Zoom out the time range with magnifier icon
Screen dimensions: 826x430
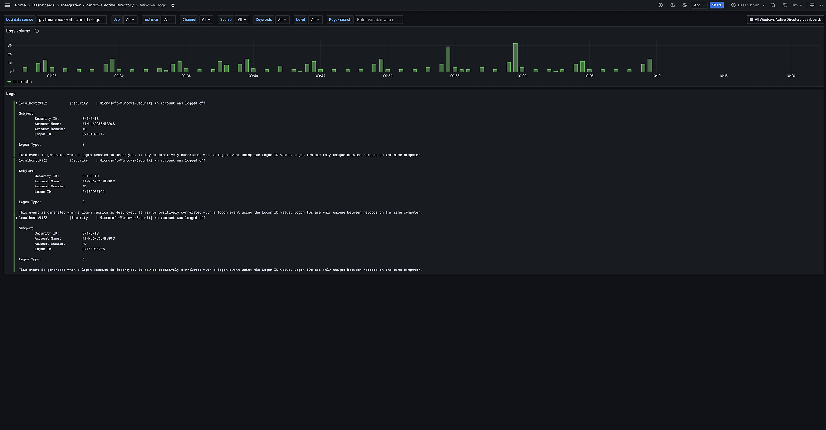(x=773, y=5)
